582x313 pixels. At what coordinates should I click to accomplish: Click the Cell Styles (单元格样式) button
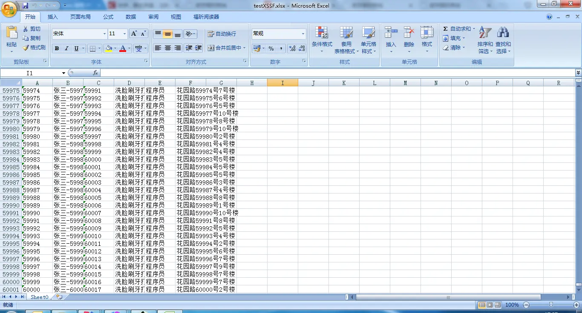369,40
